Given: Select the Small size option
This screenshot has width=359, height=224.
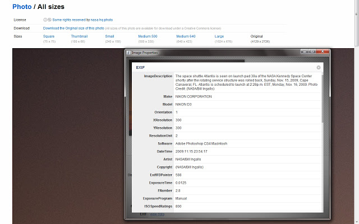Looking at the screenshot, I should [110, 36].
